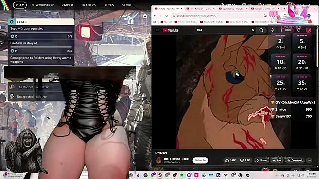Click the Create button on YouTube
This screenshot has width=319, height=179.
click(x=286, y=30)
